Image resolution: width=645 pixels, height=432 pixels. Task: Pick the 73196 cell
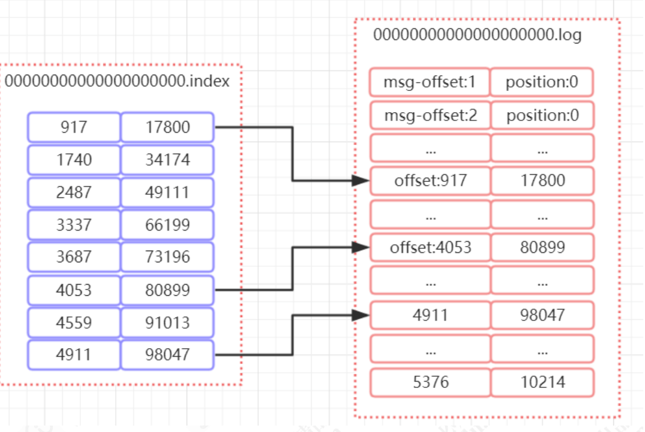click(x=167, y=256)
